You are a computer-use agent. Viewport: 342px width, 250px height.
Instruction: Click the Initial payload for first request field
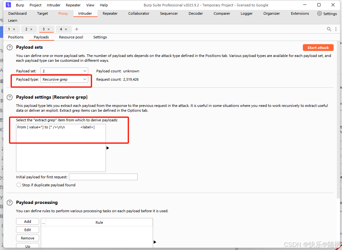tap(103, 177)
